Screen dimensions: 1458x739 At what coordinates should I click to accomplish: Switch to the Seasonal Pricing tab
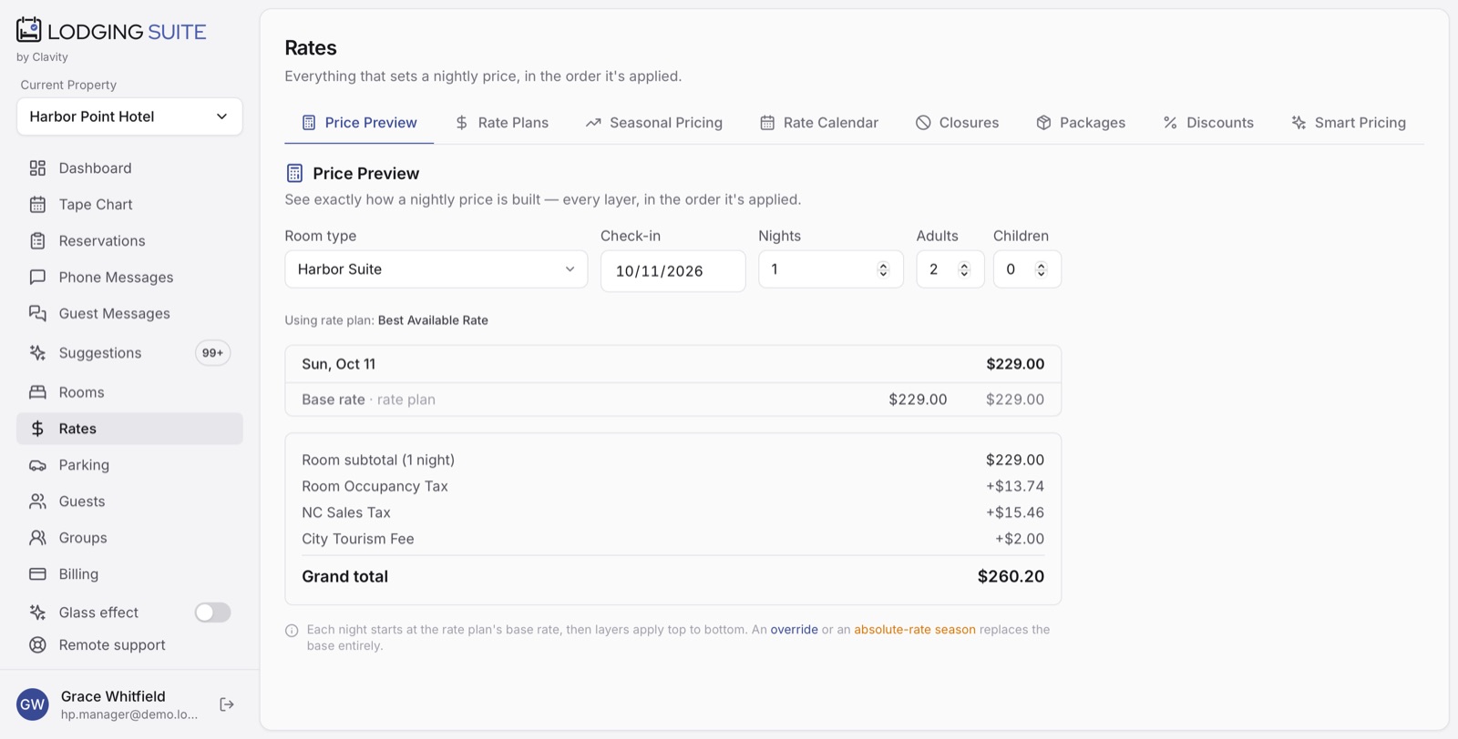point(654,123)
